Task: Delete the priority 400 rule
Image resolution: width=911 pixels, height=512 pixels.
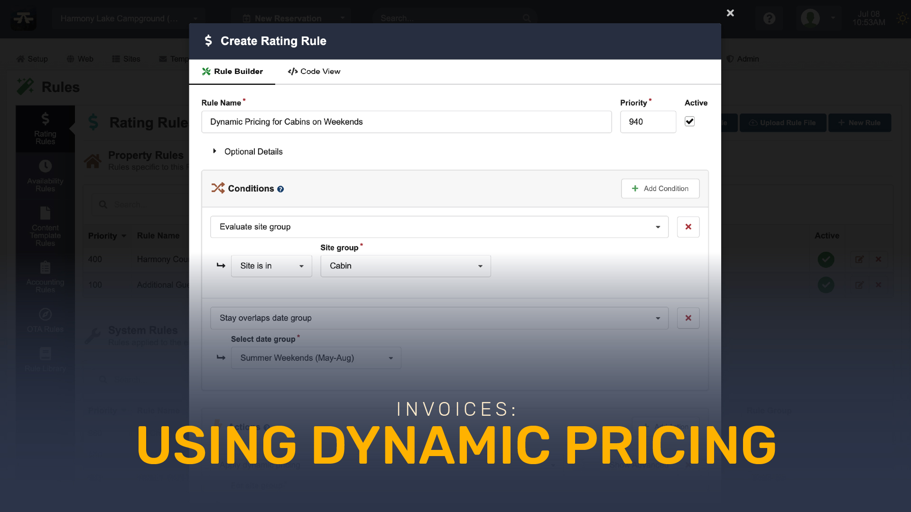Action: pos(878,259)
